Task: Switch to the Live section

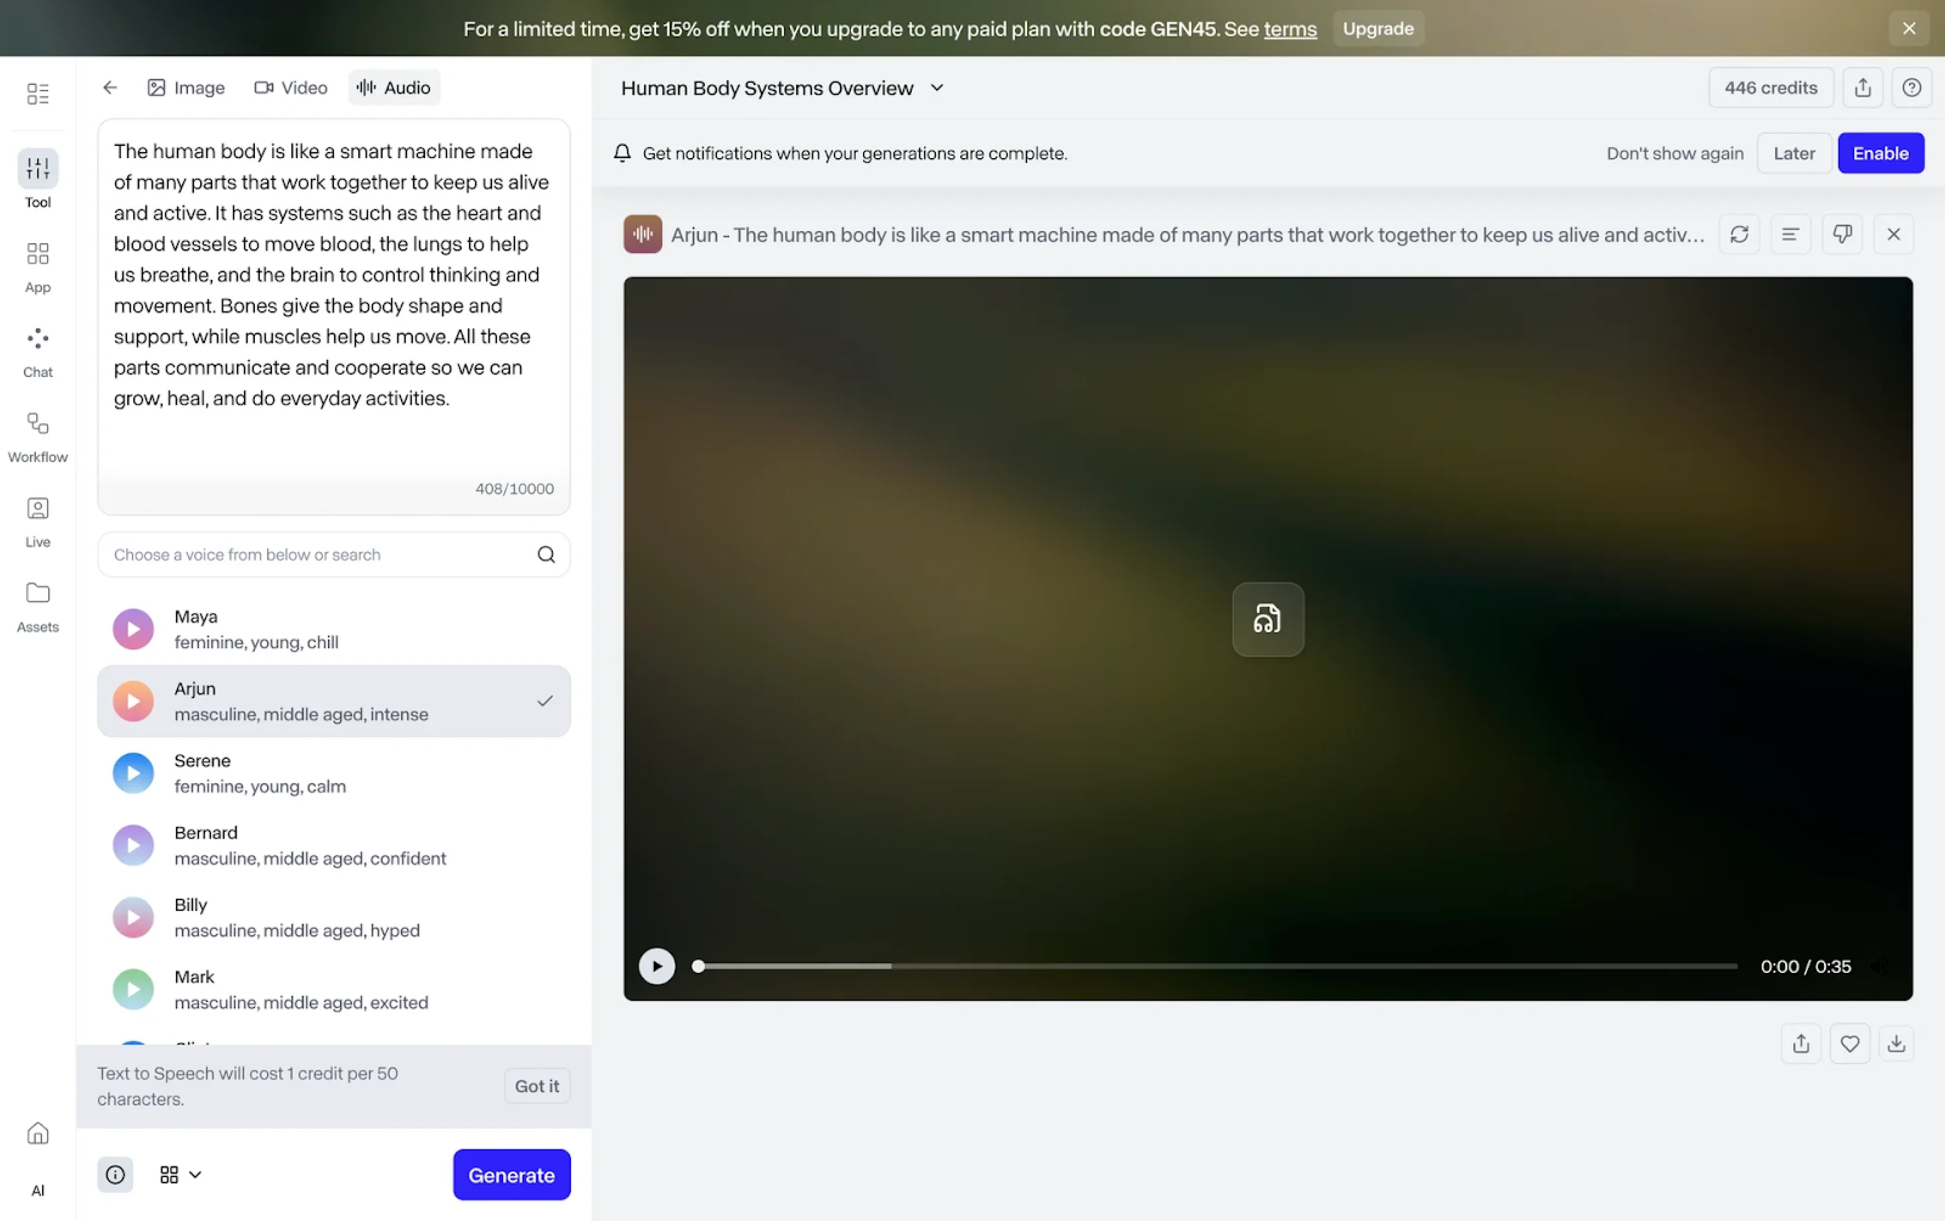Action: point(37,519)
